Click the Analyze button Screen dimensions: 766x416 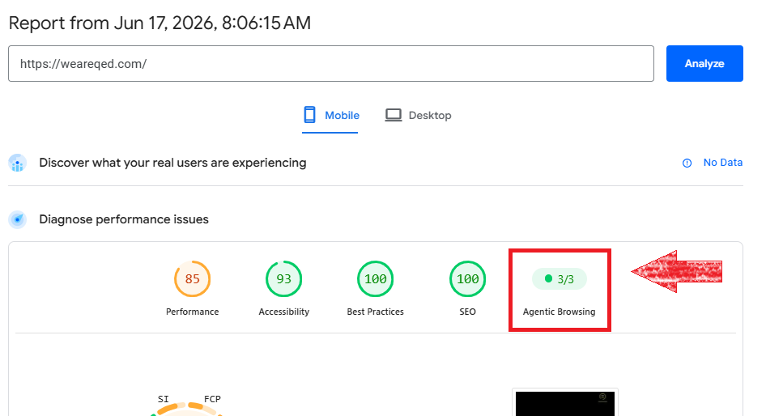(x=704, y=63)
